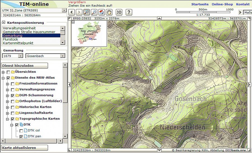
Task: Check the DTK col layer box
Action: tap(21, 131)
